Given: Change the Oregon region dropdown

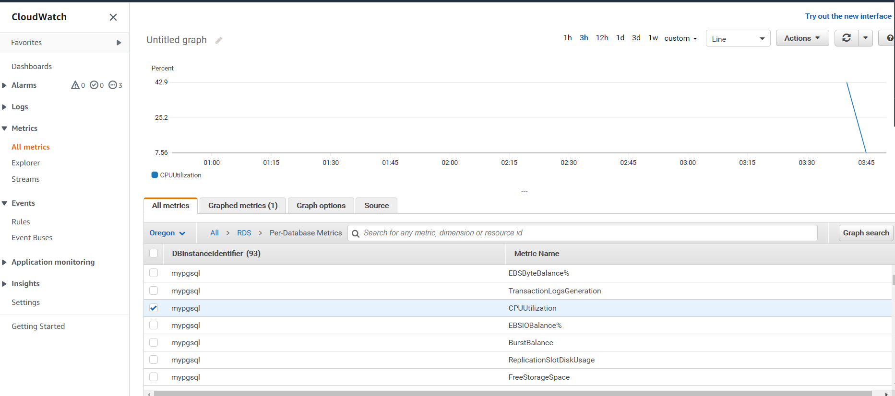Looking at the screenshot, I should [167, 233].
